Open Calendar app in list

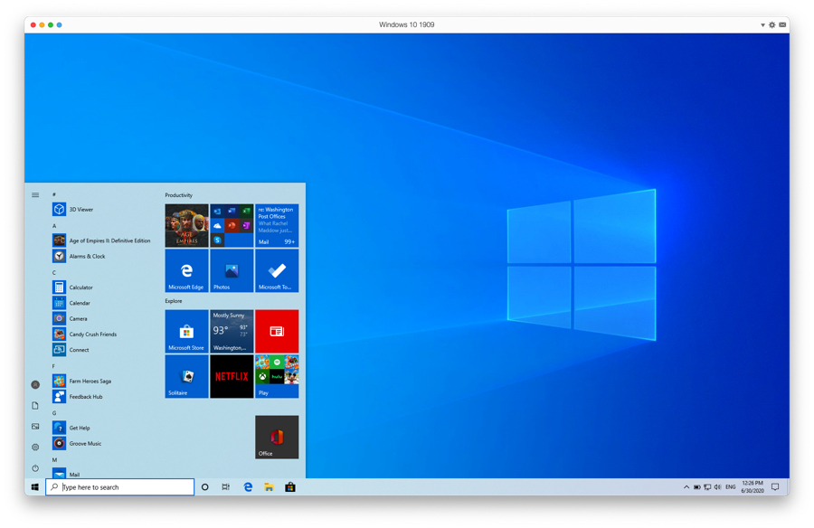[101, 303]
